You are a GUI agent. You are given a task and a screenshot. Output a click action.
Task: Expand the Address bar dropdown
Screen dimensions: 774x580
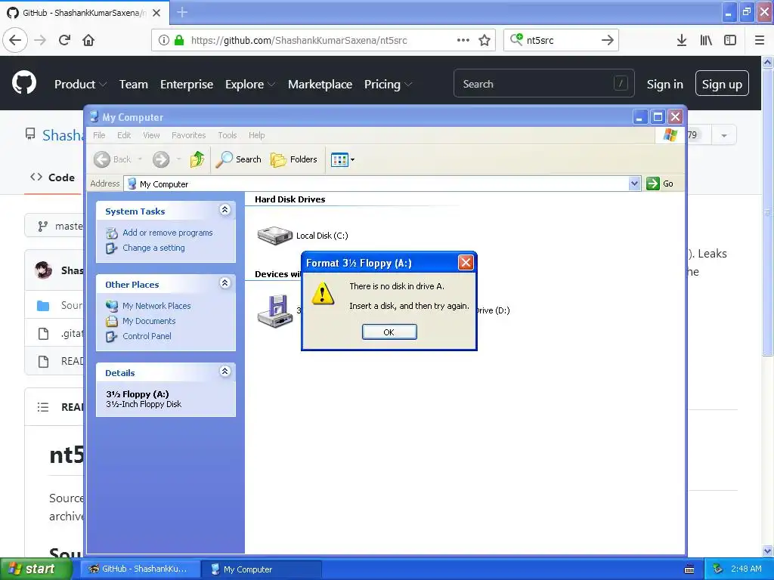coord(634,184)
